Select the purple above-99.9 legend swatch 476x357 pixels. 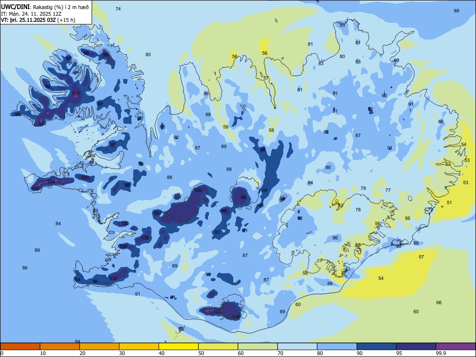(456, 347)
